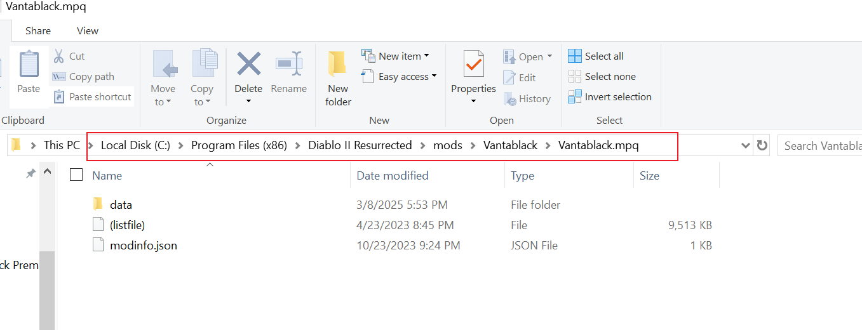Select the modinfo.json file name
The image size is (862, 330).
[x=144, y=245]
